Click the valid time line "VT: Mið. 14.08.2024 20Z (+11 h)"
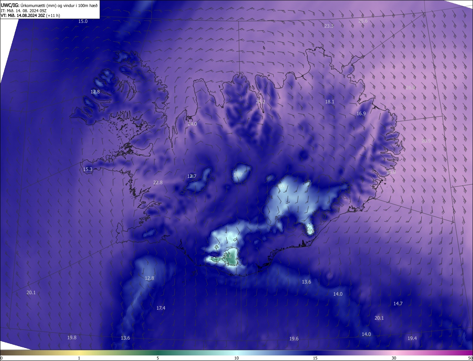 (x=31, y=16)
